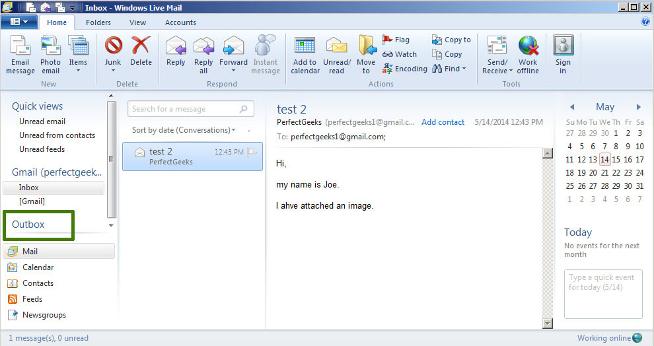Mark message as Junk
This screenshot has width=654, height=346.
click(113, 50)
